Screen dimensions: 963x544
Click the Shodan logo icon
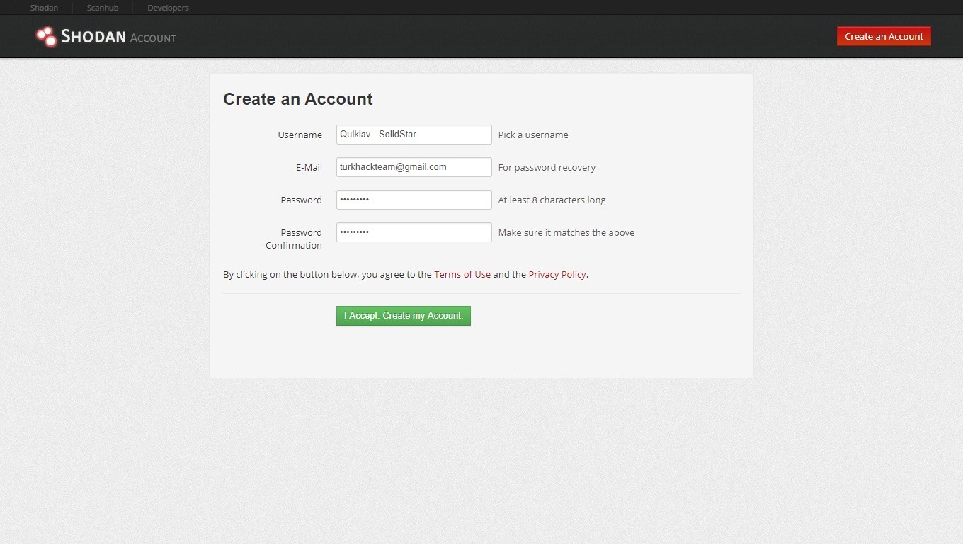(x=47, y=36)
